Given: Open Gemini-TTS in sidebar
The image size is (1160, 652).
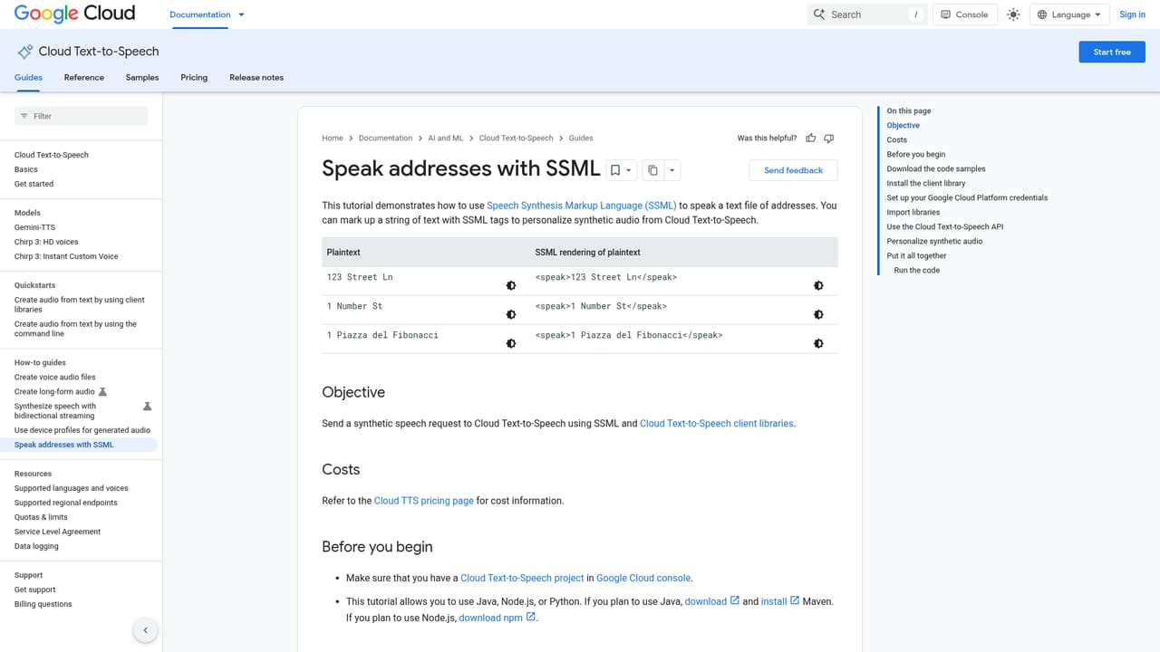Looking at the screenshot, I should coord(34,227).
